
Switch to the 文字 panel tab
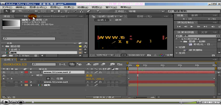[204, 32]
